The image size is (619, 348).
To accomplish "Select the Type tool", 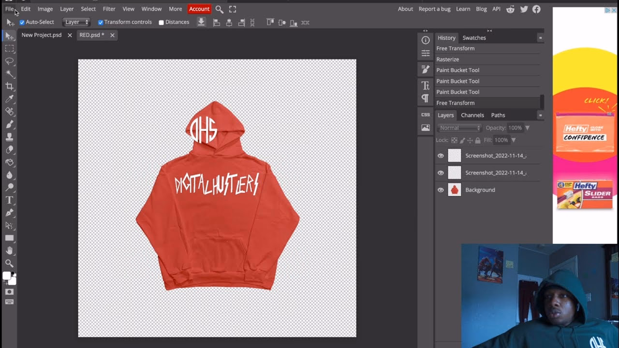I will click(x=9, y=200).
